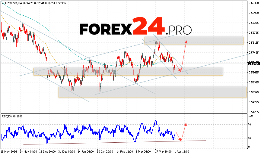
Task: Click the 17 Mar 20:00 date label
Action: (164, 151)
